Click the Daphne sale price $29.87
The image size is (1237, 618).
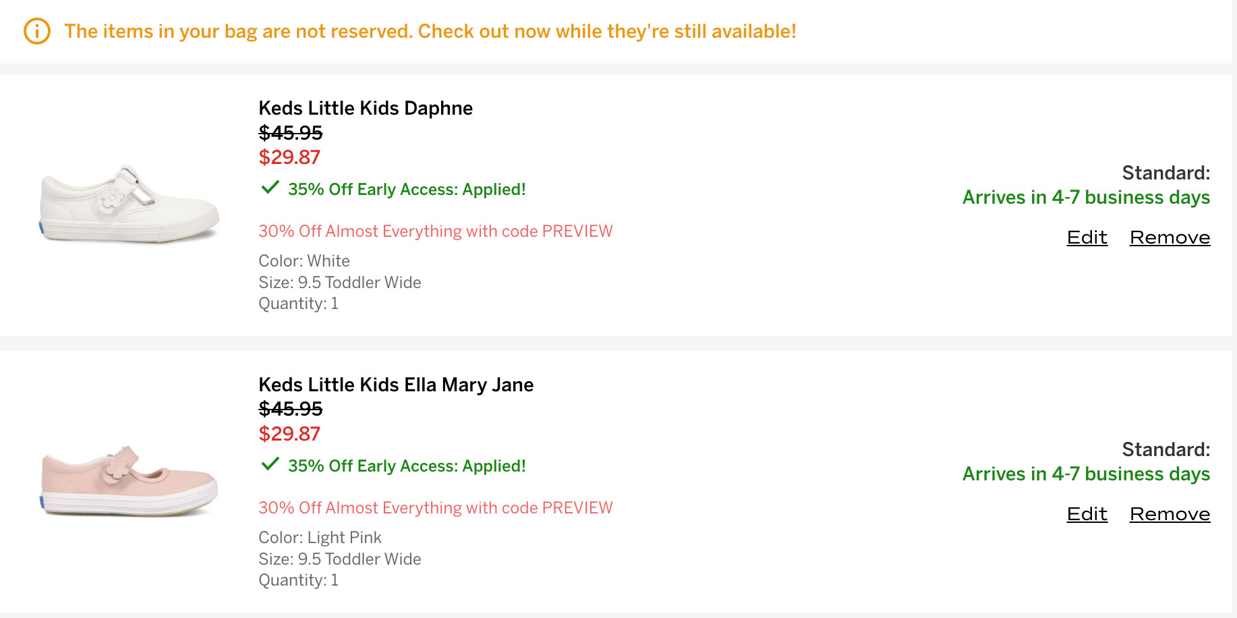pos(289,157)
